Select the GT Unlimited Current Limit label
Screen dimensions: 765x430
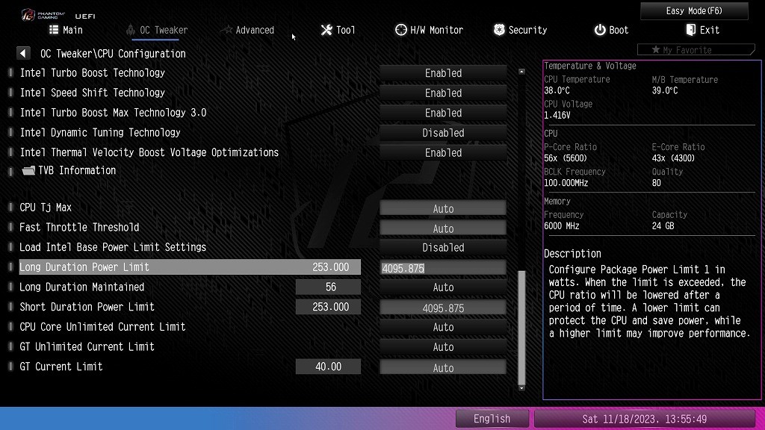click(x=87, y=347)
